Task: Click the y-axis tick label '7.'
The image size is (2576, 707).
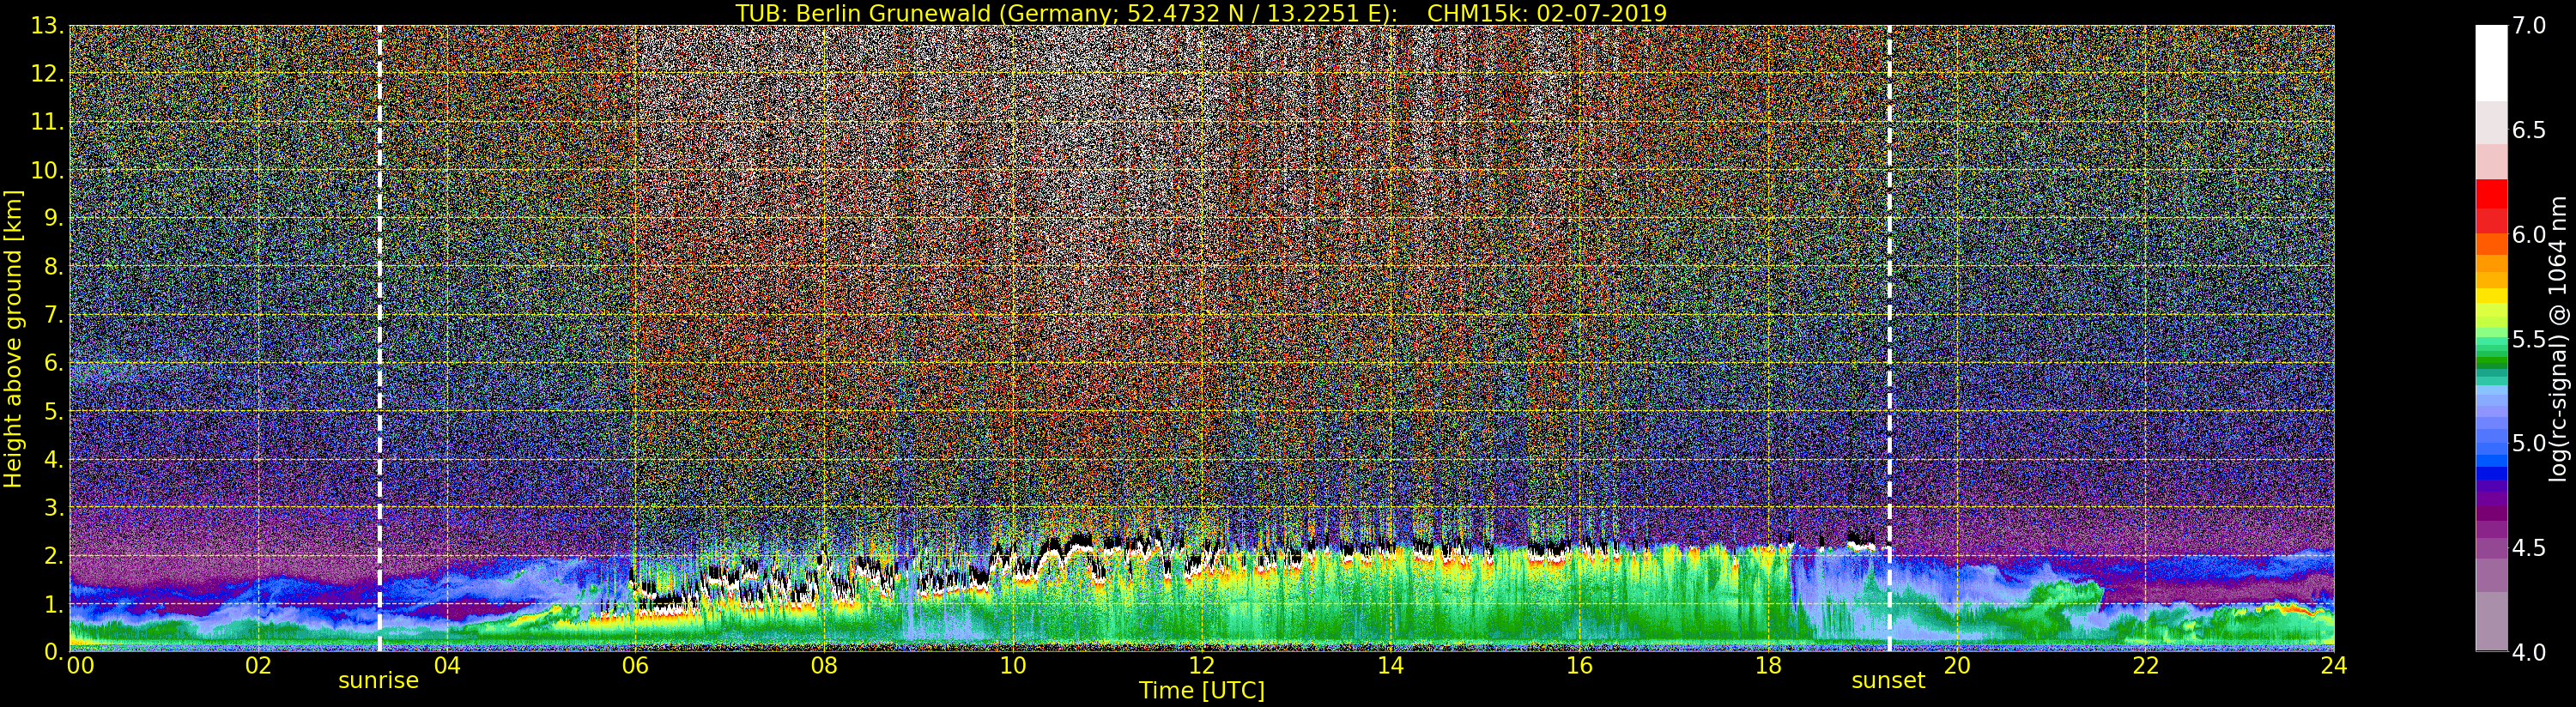Action: click(x=54, y=315)
